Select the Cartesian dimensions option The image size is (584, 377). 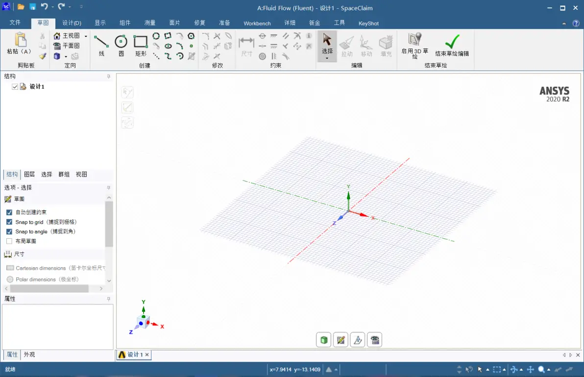click(x=56, y=268)
